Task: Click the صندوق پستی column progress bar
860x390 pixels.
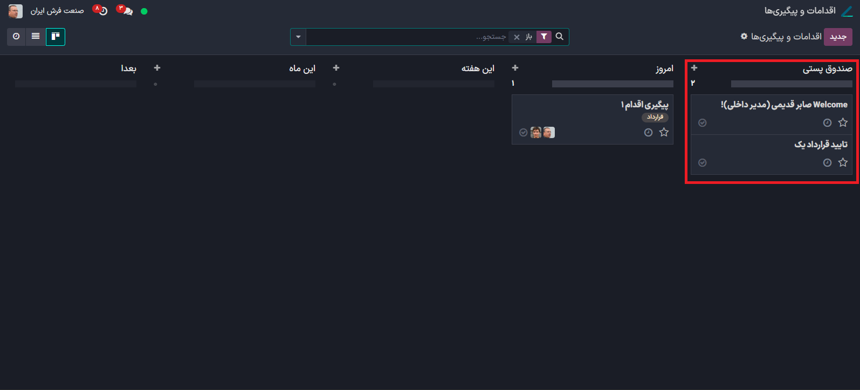Action: [x=791, y=84]
